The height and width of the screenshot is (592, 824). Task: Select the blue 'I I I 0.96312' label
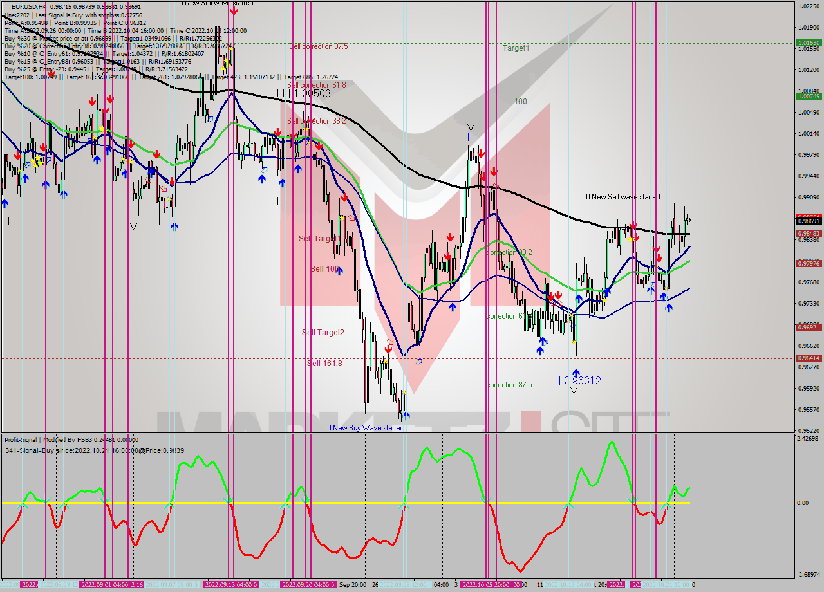pos(574,380)
